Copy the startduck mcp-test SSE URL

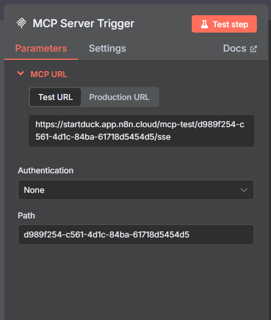[x=141, y=130]
